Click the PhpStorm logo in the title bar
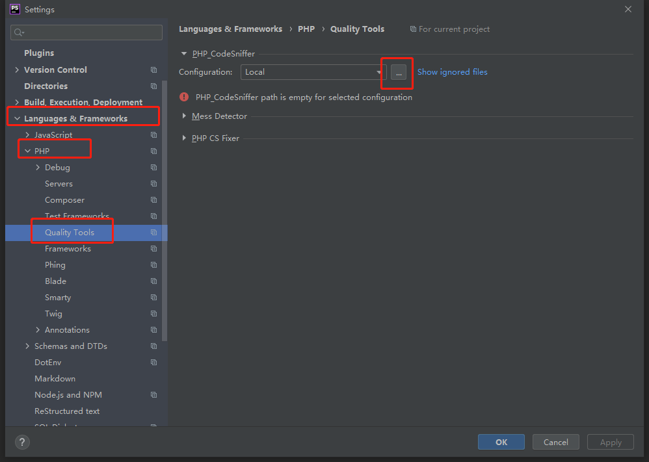This screenshot has height=462, width=649. [x=15, y=9]
